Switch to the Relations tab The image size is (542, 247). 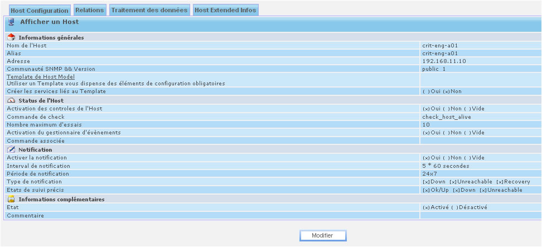(89, 10)
